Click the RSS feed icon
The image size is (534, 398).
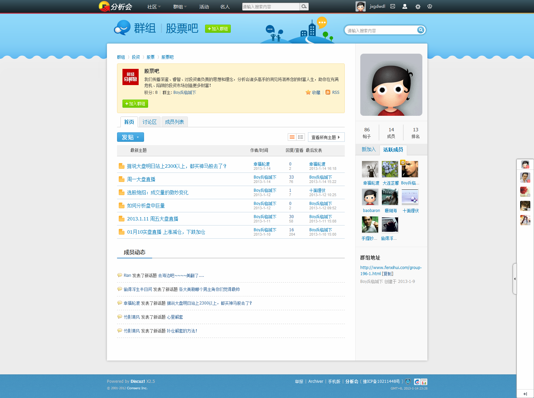[x=328, y=92]
